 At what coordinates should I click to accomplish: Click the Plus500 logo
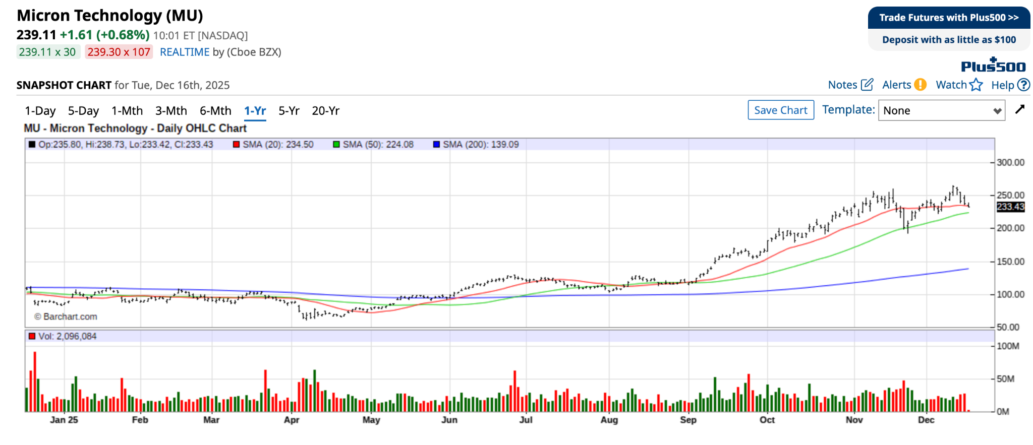(993, 66)
